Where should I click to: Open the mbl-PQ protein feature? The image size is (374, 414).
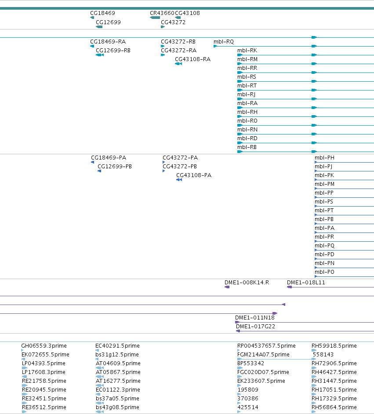[x=324, y=246]
